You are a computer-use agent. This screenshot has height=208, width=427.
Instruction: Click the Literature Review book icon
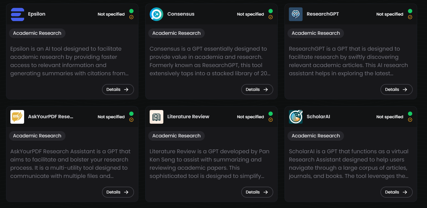(x=156, y=117)
